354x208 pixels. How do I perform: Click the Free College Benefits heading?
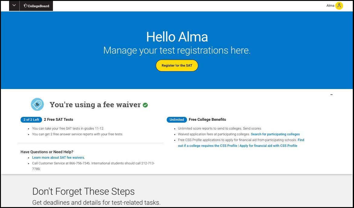(207, 120)
